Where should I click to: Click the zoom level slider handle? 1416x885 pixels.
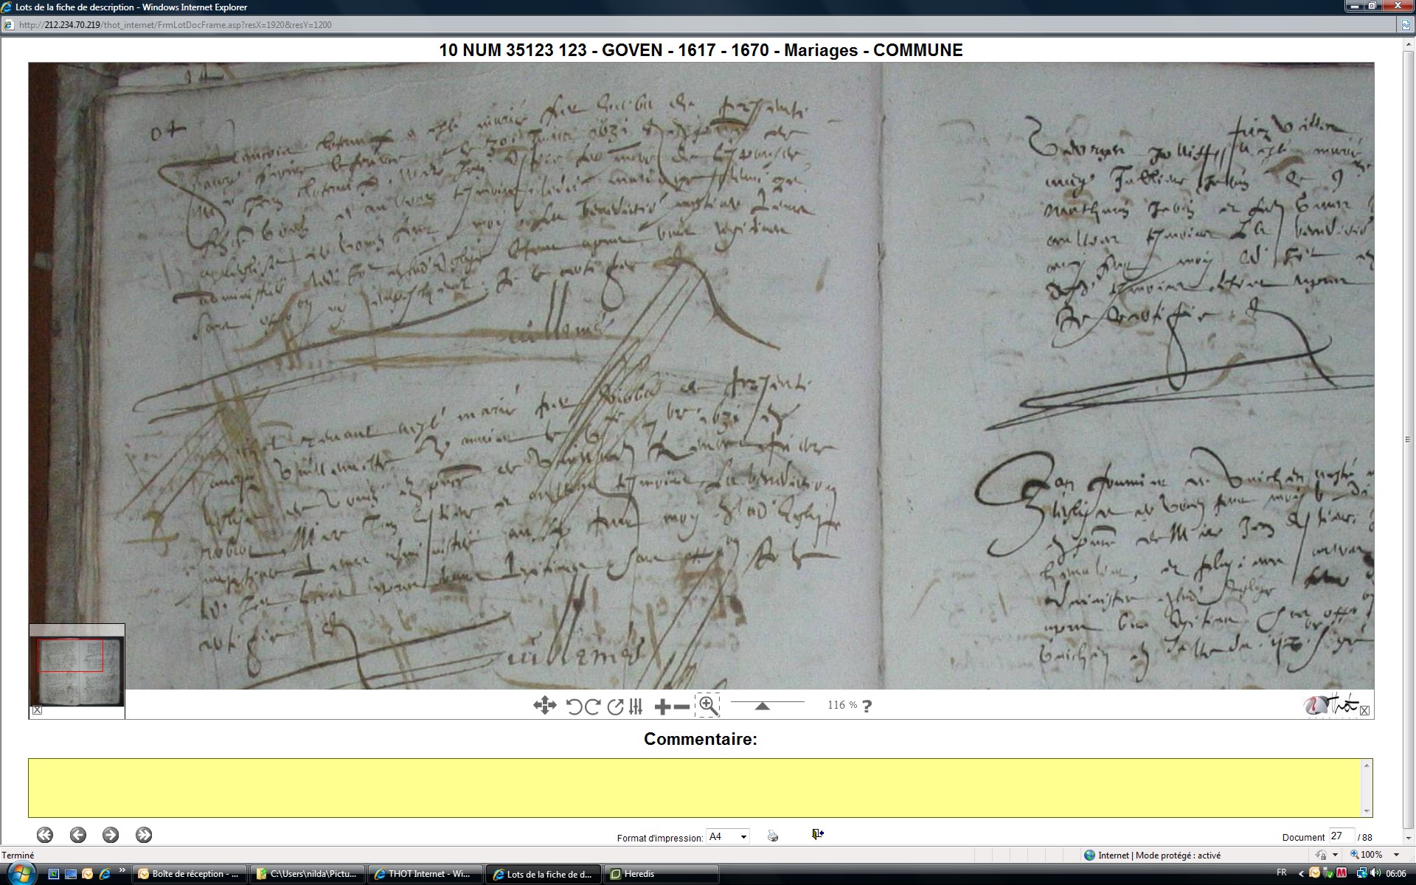point(763,706)
